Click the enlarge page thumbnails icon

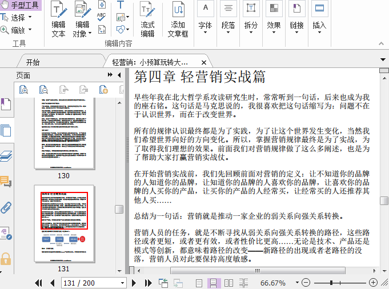click(23, 90)
